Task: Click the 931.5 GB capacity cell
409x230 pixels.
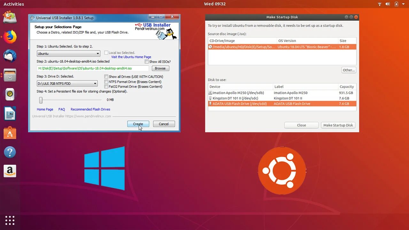Action: (346, 93)
